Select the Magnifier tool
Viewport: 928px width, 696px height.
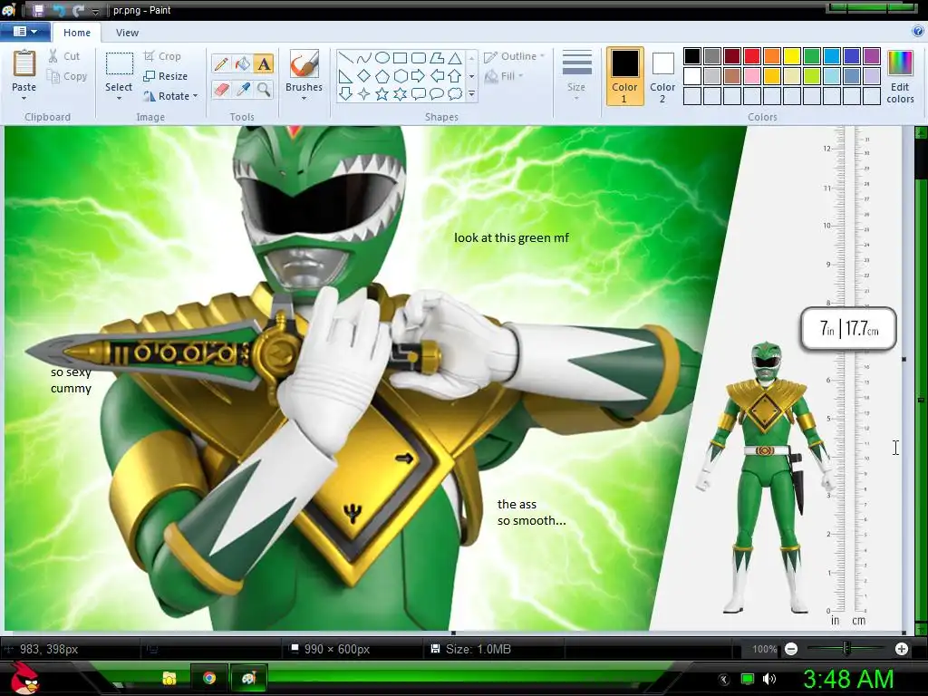pyautogui.click(x=264, y=90)
